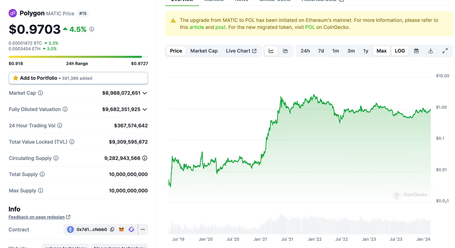Select the 7d time range
Image resolution: width=455 pixels, height=248 pixels.
321,51
